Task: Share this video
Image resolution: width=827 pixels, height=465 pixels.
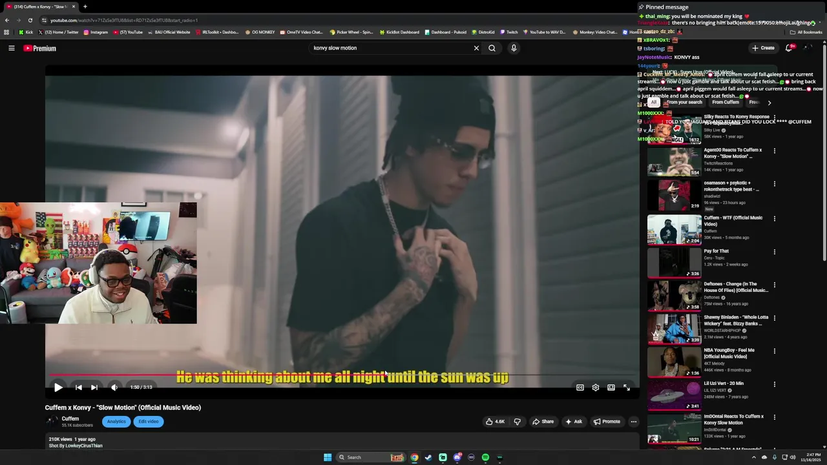Action: tap(543, 422)
